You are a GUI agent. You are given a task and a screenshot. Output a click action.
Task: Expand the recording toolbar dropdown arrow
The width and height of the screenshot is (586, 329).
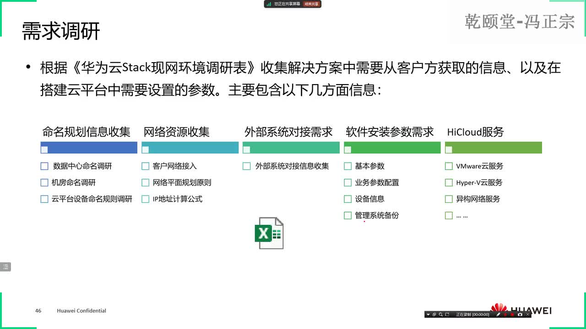coord(428,314)
